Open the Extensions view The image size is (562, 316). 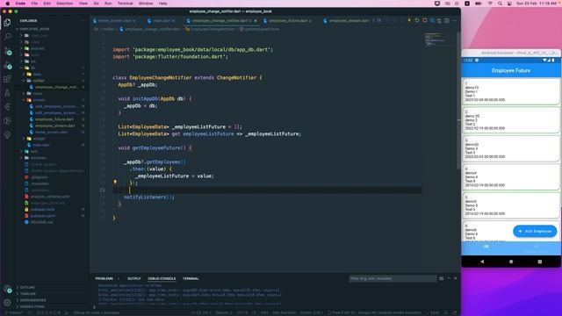point(7,79)
